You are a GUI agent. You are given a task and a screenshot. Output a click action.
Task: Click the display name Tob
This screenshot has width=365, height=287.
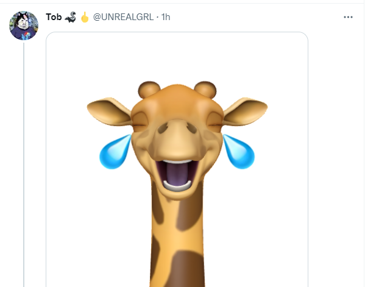54,17
